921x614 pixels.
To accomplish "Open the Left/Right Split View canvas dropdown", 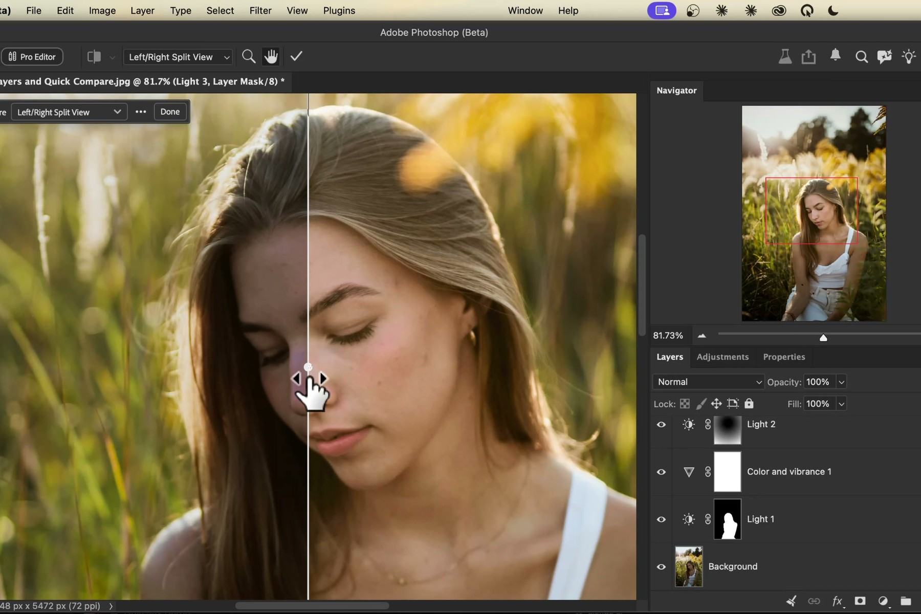I will tap(69, 112).
